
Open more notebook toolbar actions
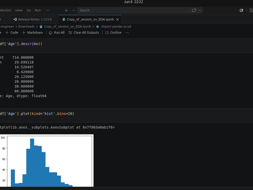pos(127,33)
